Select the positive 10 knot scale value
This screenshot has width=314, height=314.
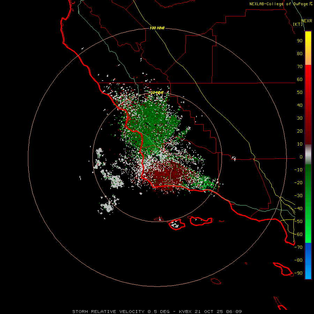[300, 144]
